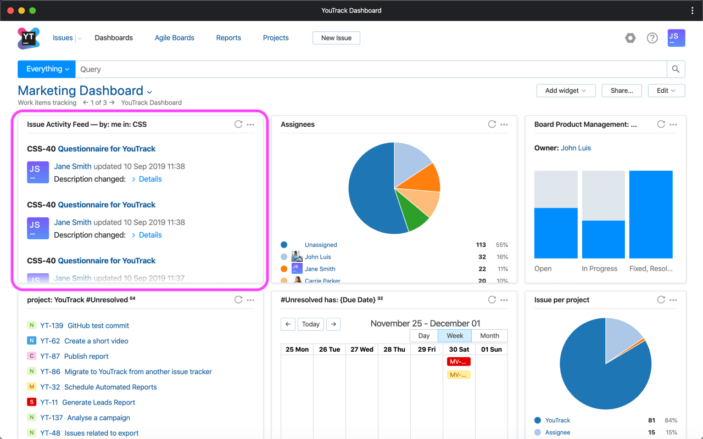The height and width of the screenshot is (439, 703).
Task: Refresh the Assignees widget
Action: [x=492, y=125]
